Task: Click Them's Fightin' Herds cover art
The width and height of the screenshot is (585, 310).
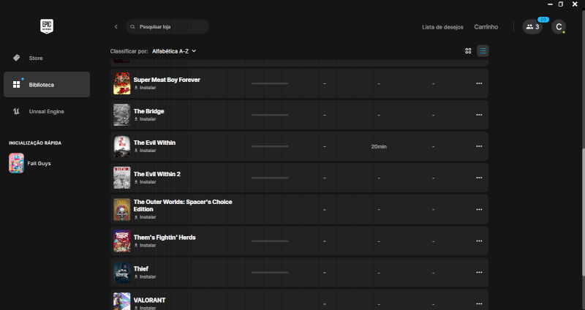Action: (x=121, y=241)
